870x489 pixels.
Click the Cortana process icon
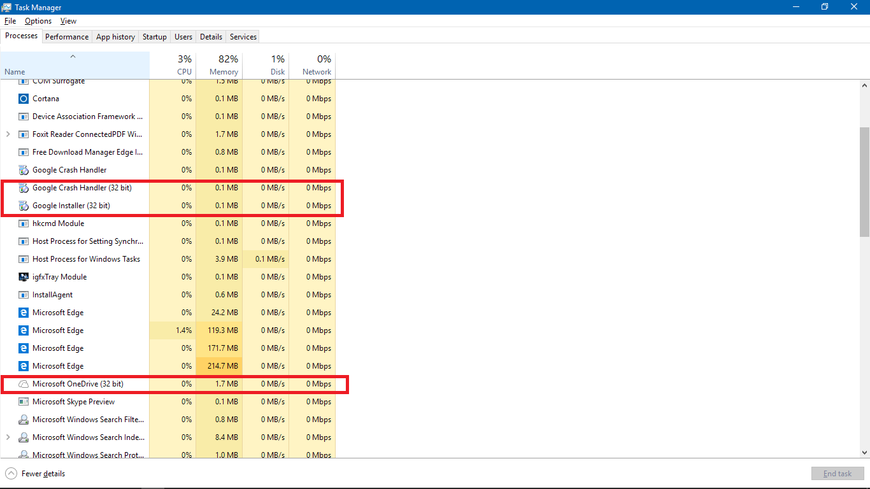pos(24,99)
